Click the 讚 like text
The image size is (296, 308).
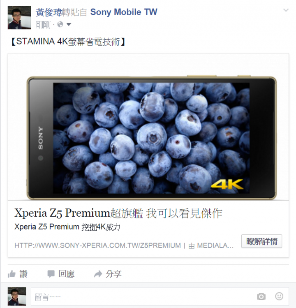pyautogui.click(x=23, y=274)
